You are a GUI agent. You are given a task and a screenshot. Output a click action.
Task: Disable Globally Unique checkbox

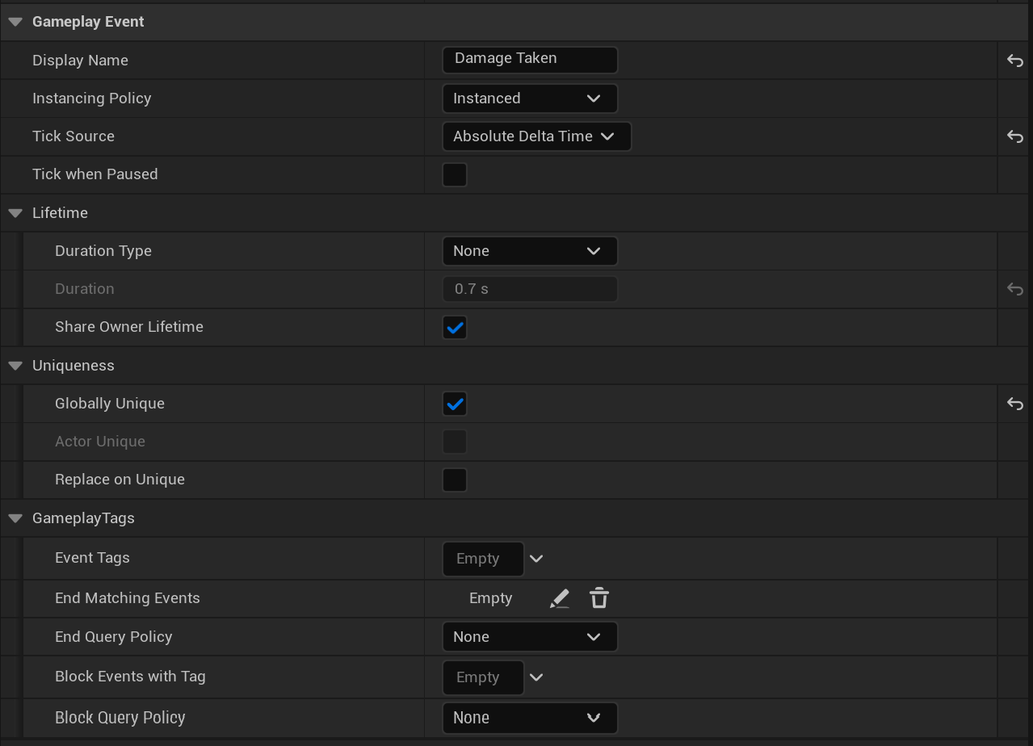455,404
